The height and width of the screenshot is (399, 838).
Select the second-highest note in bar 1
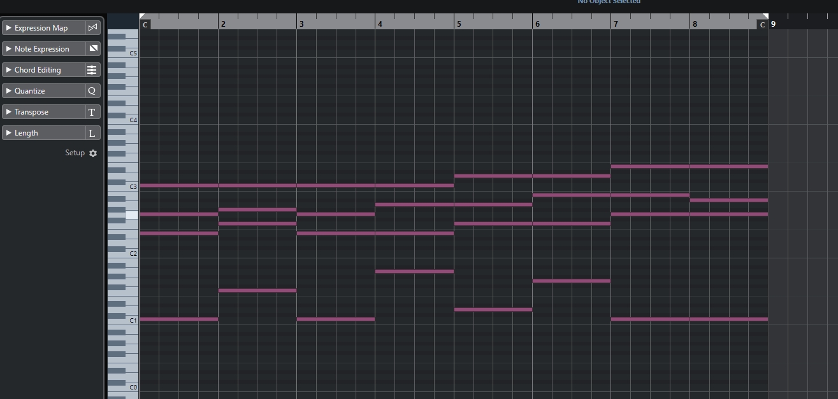pyautogui.click(x=178, y=214)
